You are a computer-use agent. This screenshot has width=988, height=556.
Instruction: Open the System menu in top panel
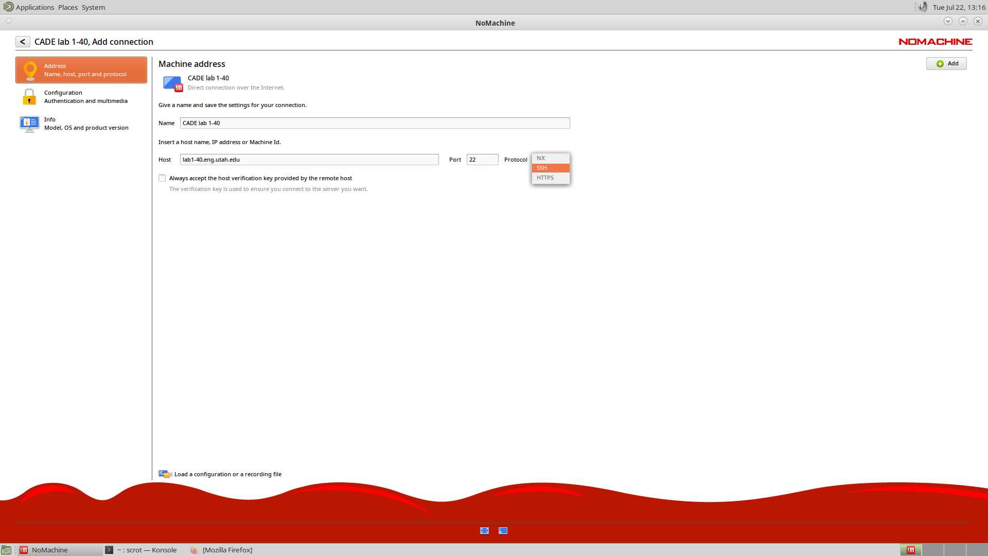pos(93,7)
